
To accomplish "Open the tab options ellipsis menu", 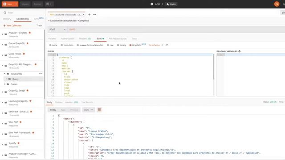I will (94, 15).
